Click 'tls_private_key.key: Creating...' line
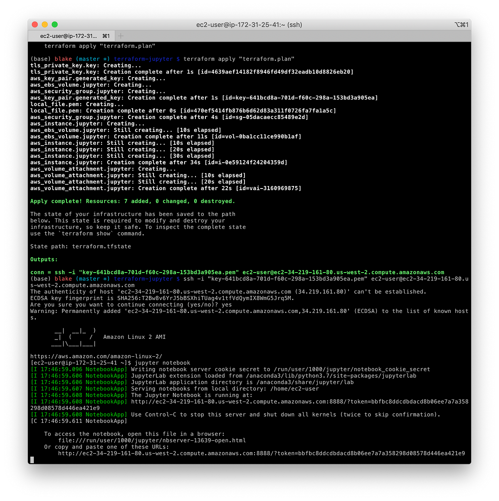 point(86,65)
